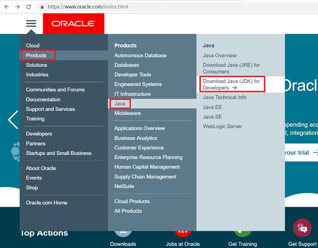Click the Java column heading
Screen dimensions: 318x248
(209, 45)
